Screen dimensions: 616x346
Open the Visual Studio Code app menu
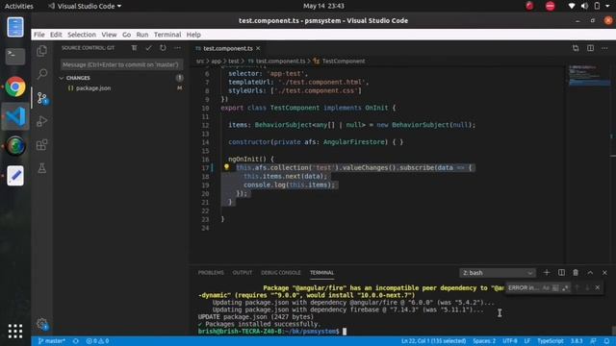point(85,6)
